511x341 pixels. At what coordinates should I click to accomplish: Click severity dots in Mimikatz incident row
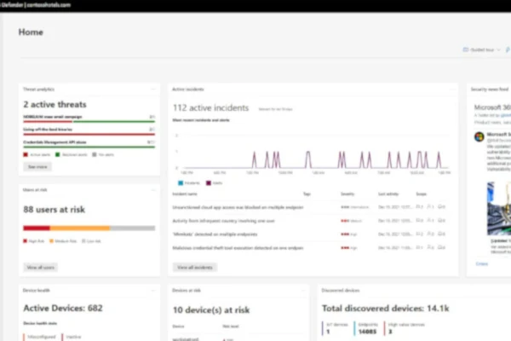click(x=345, y=234)
